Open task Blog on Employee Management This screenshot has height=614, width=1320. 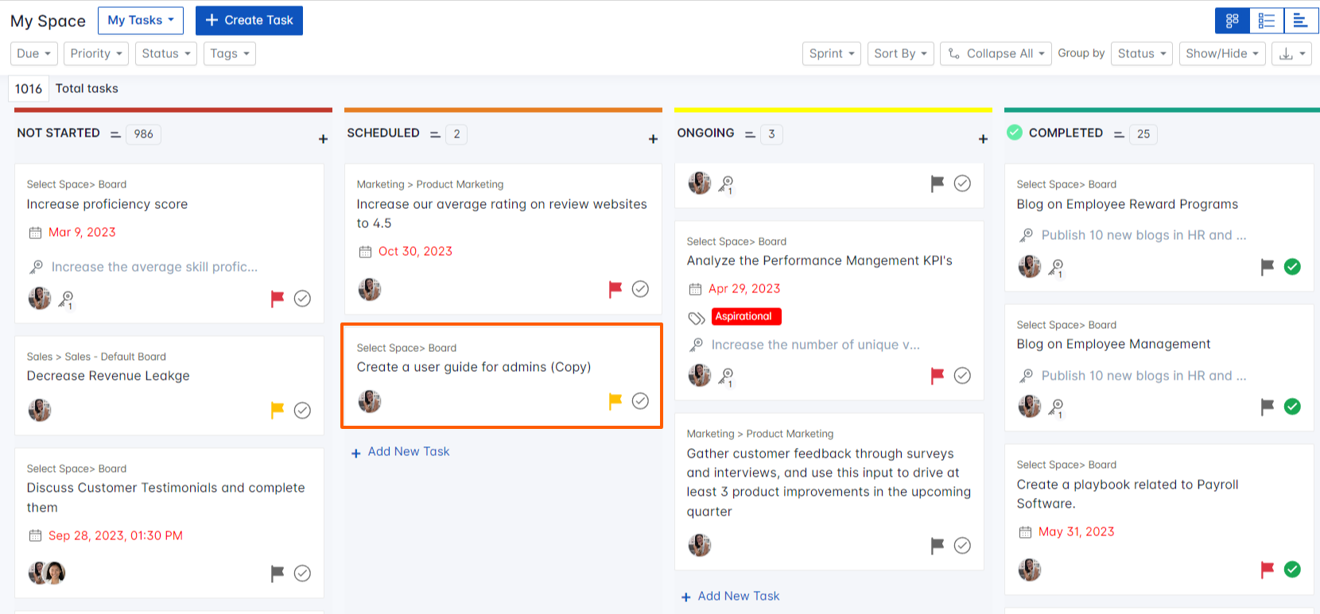pyautogui.click(x=1113, y=344)
